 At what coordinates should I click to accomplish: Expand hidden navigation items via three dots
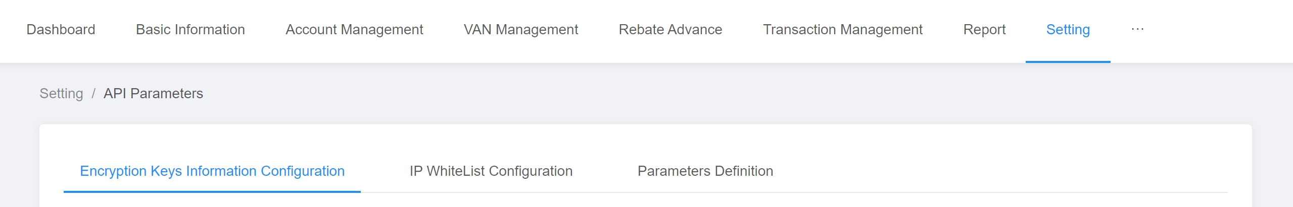(1137, 30)
